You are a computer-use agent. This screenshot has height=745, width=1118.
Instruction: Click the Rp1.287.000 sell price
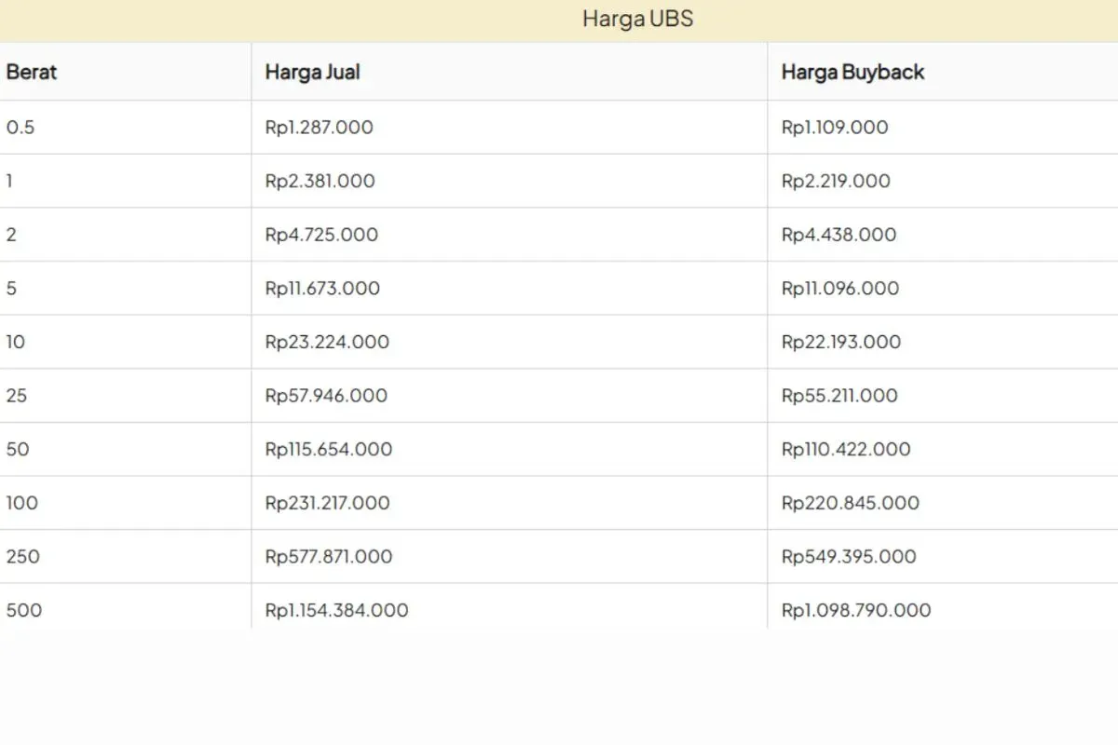coord(319,128)
